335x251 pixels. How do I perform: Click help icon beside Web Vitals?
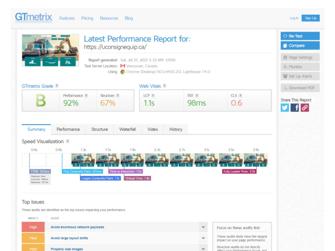pos(164,86)
